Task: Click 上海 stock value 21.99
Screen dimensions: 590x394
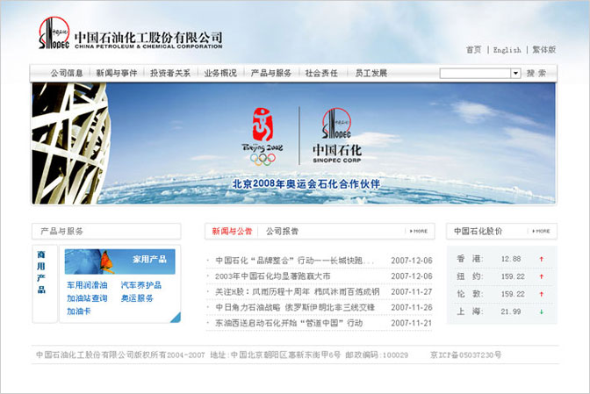Action: point(511,312)
